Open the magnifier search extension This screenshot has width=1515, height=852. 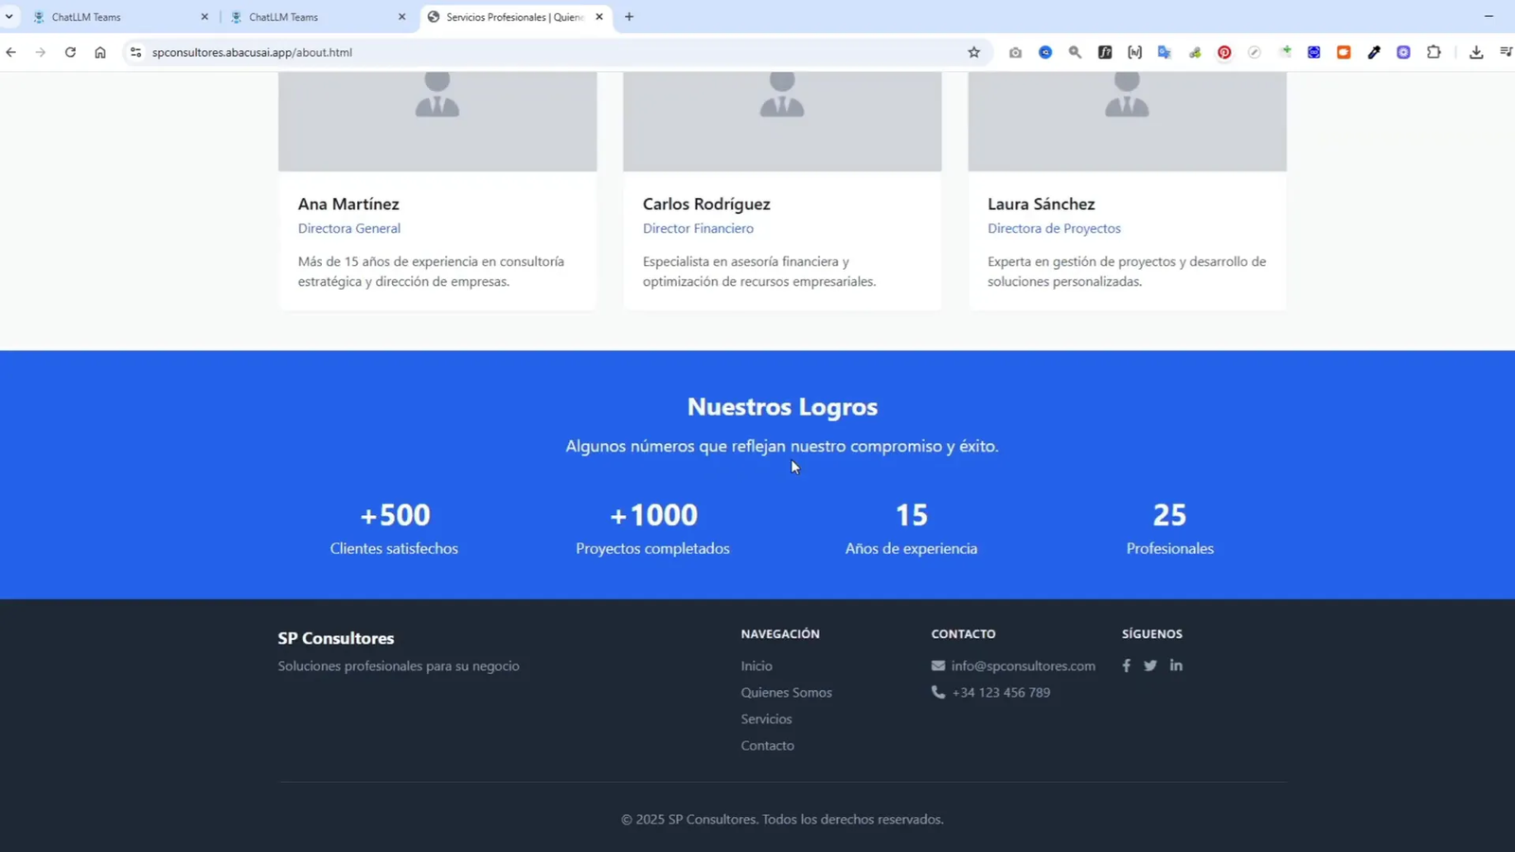click(1075, 52)
